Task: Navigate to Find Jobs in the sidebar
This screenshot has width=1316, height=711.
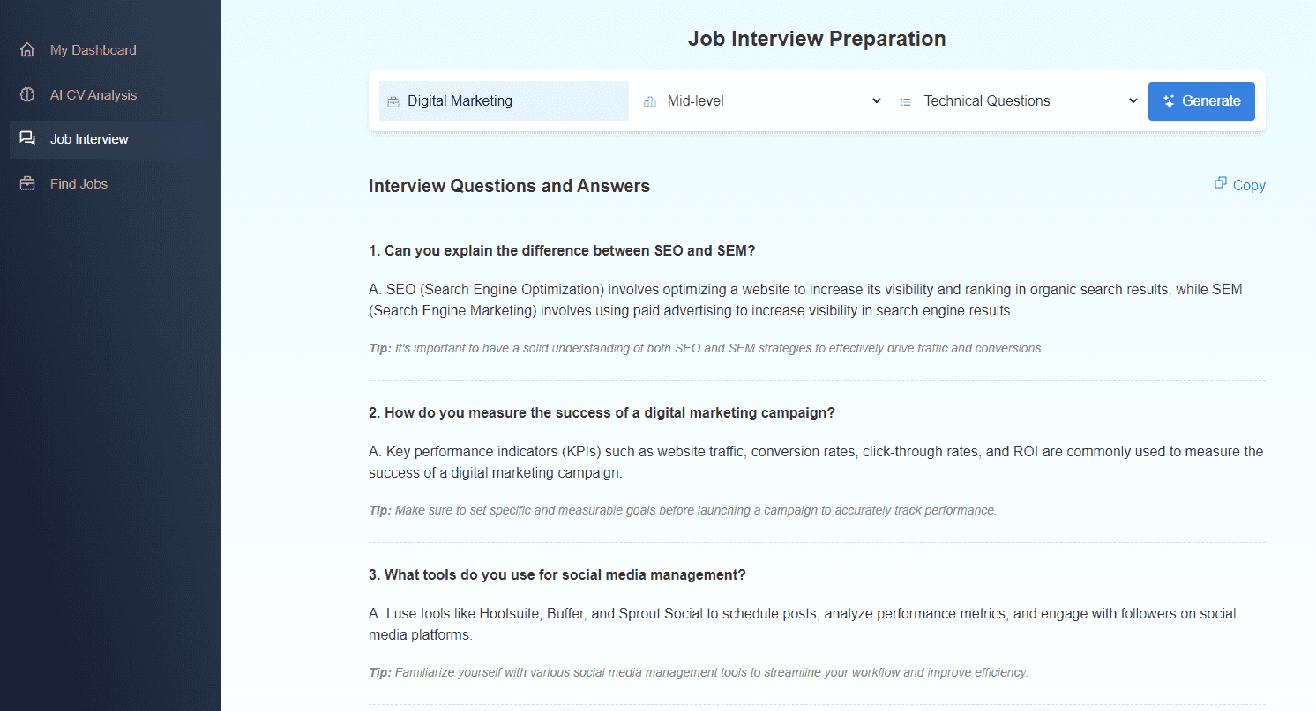Action: (x=79, y=184)
